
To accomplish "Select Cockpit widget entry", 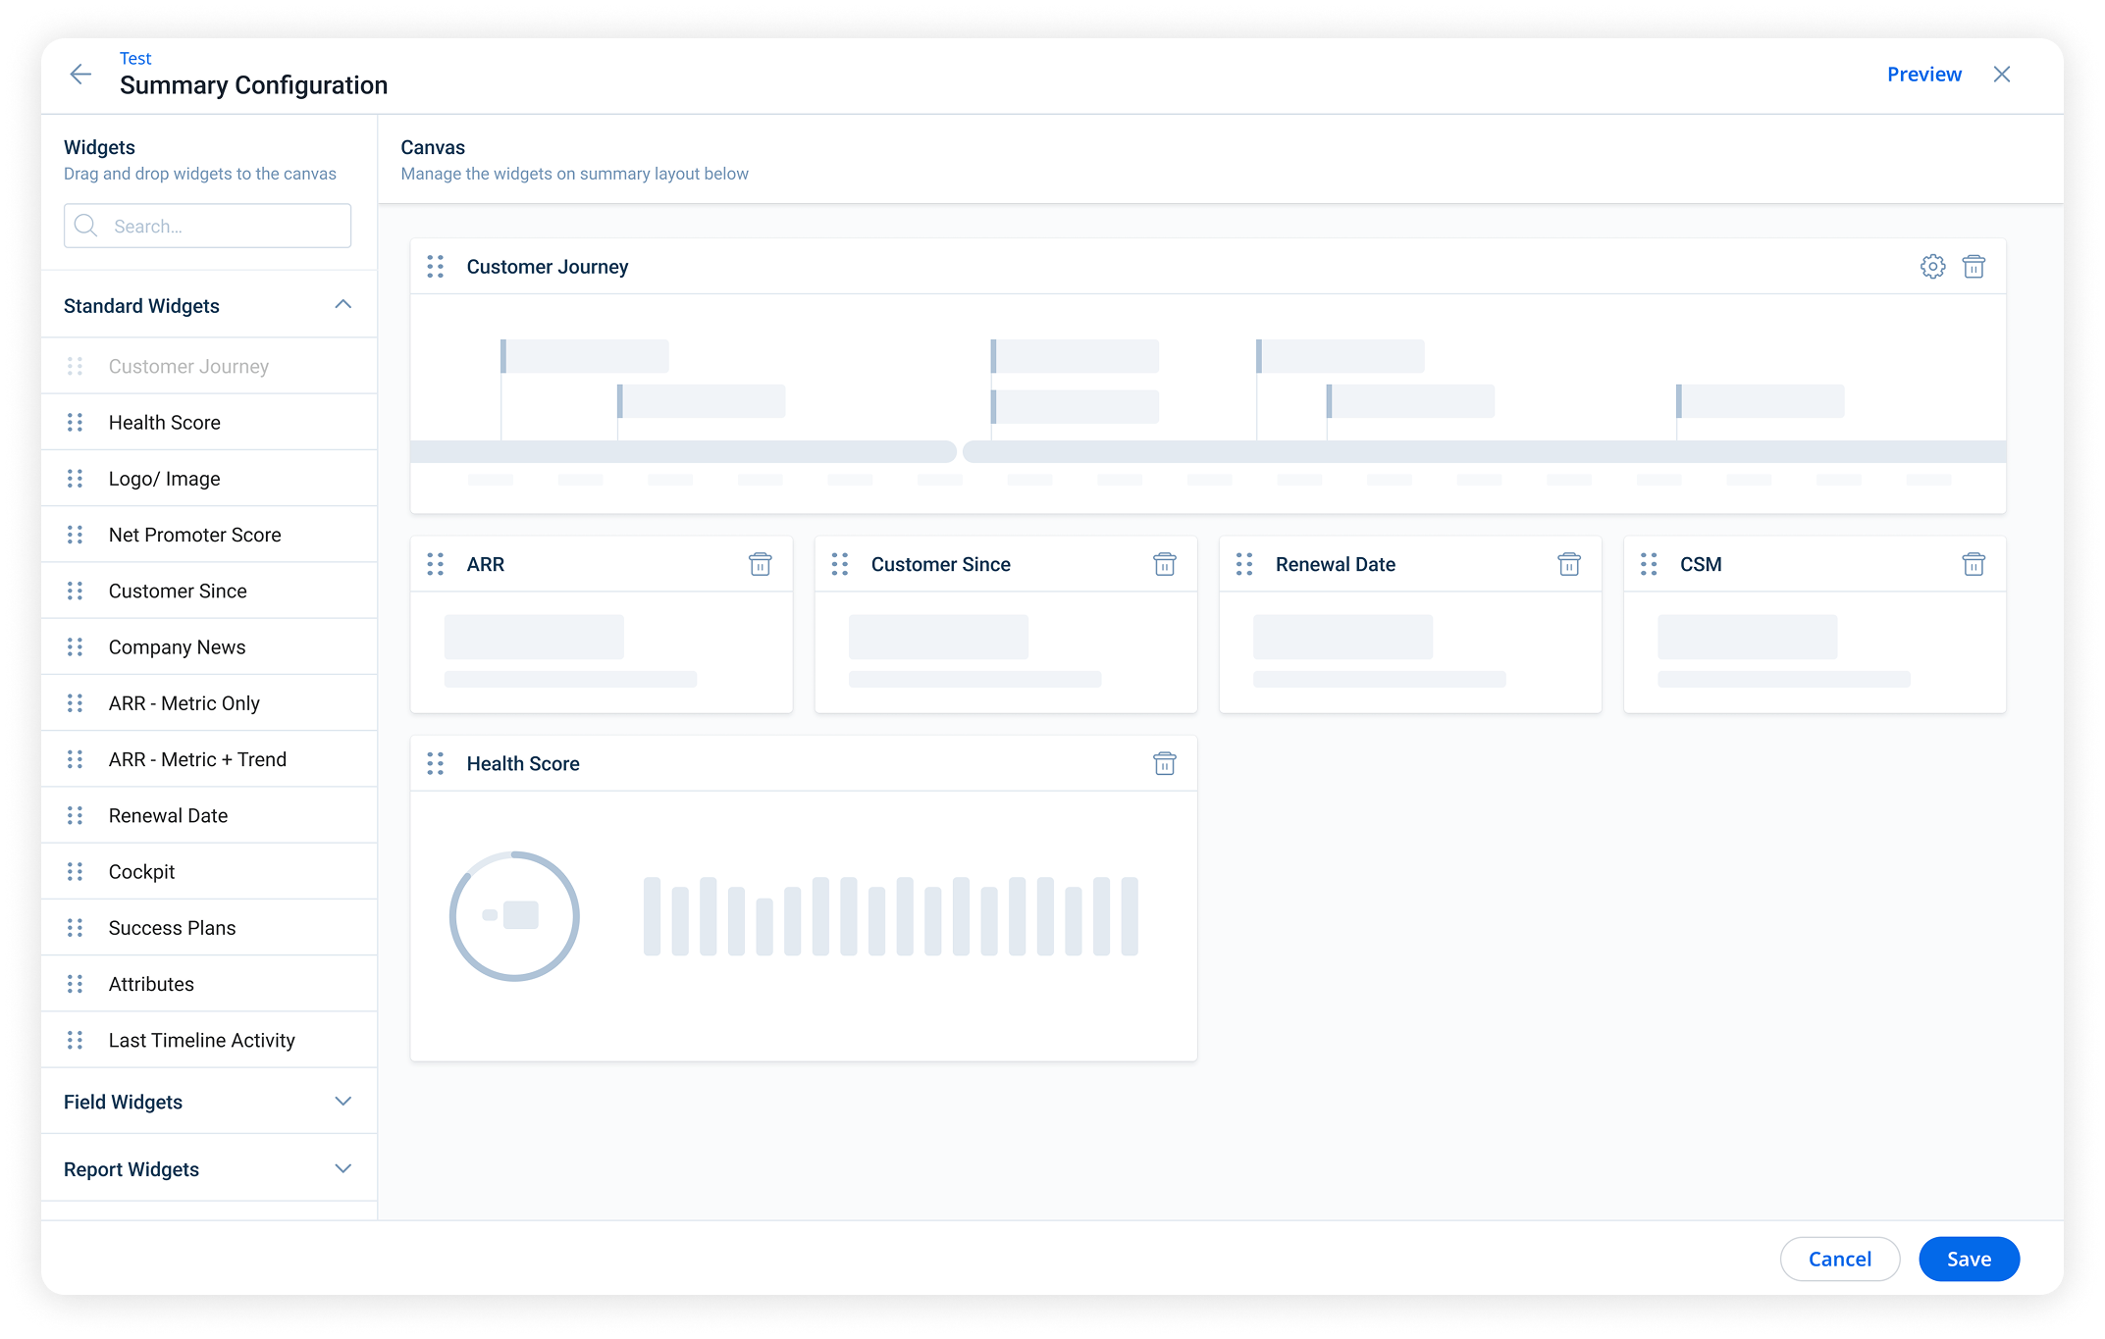I will [x=209, y=871].
